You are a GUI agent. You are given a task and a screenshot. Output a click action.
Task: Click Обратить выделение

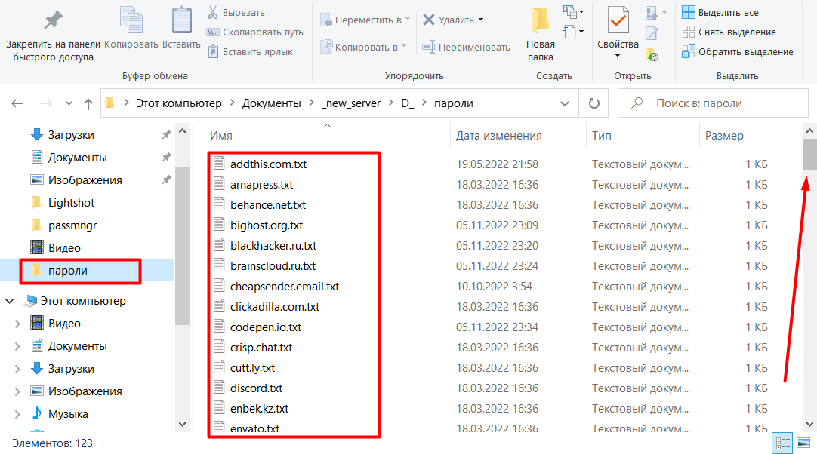[x=738, y=51]
